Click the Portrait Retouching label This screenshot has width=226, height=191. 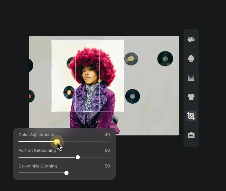point(37,150)
